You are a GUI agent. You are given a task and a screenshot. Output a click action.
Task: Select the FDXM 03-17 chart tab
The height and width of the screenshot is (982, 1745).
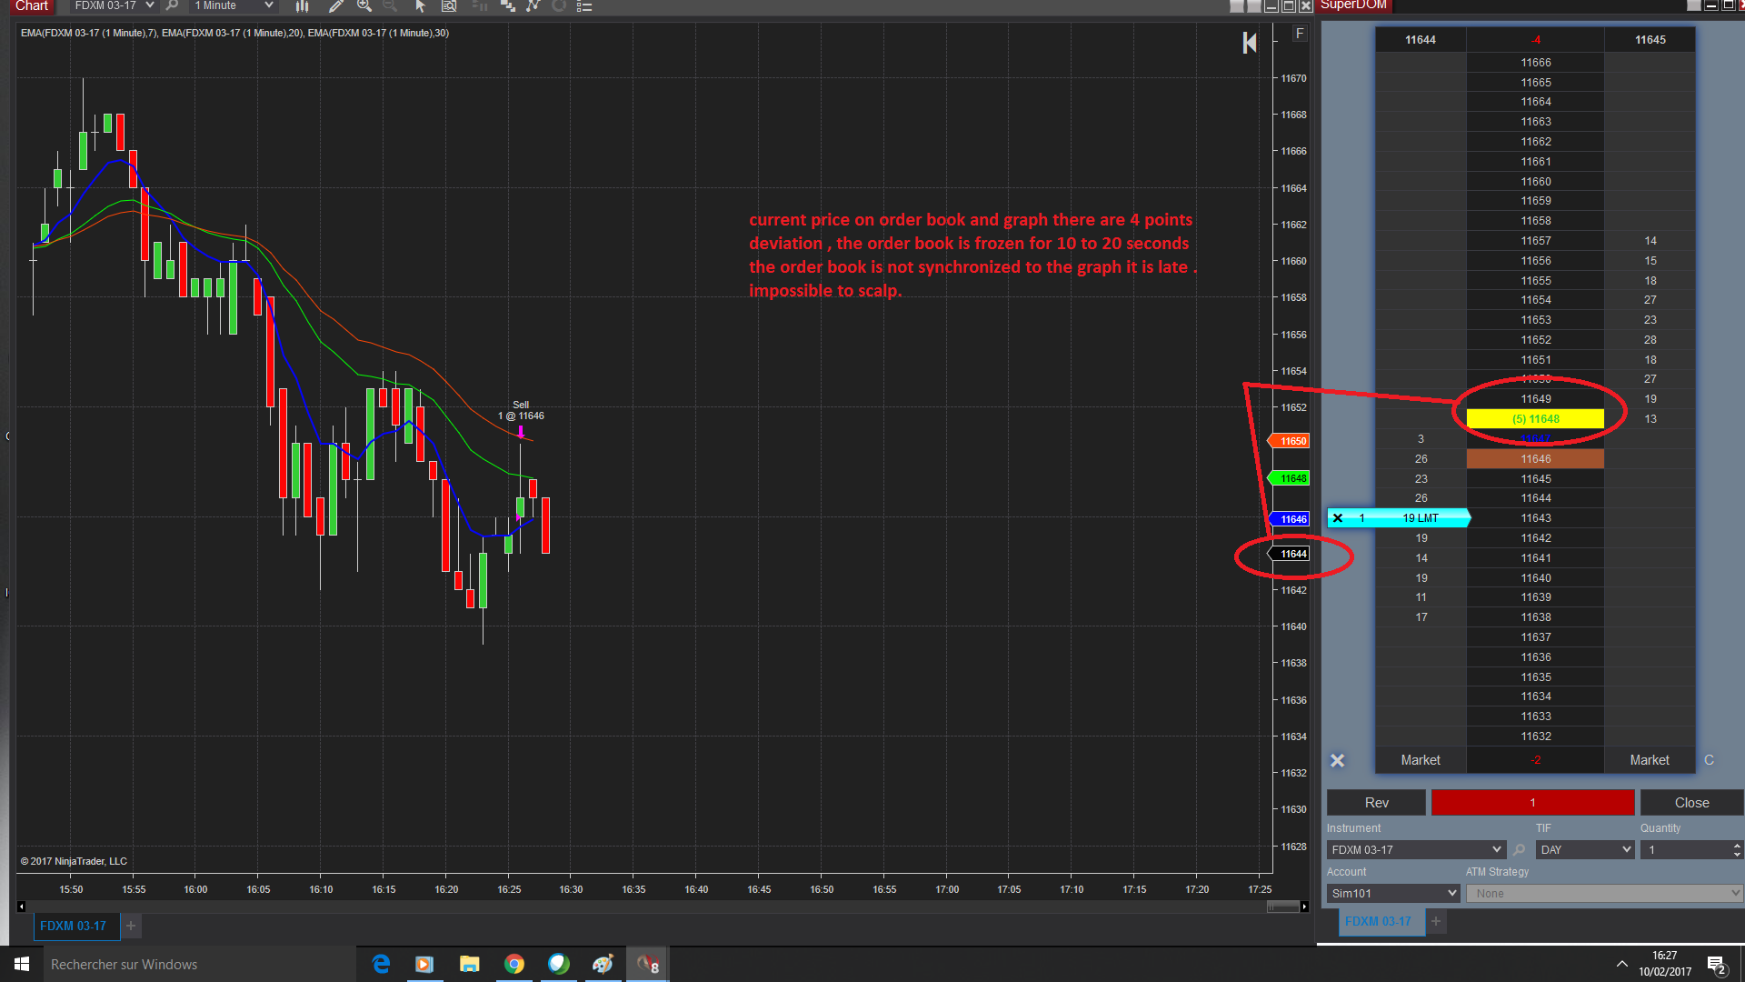click(x=74, y=926)
